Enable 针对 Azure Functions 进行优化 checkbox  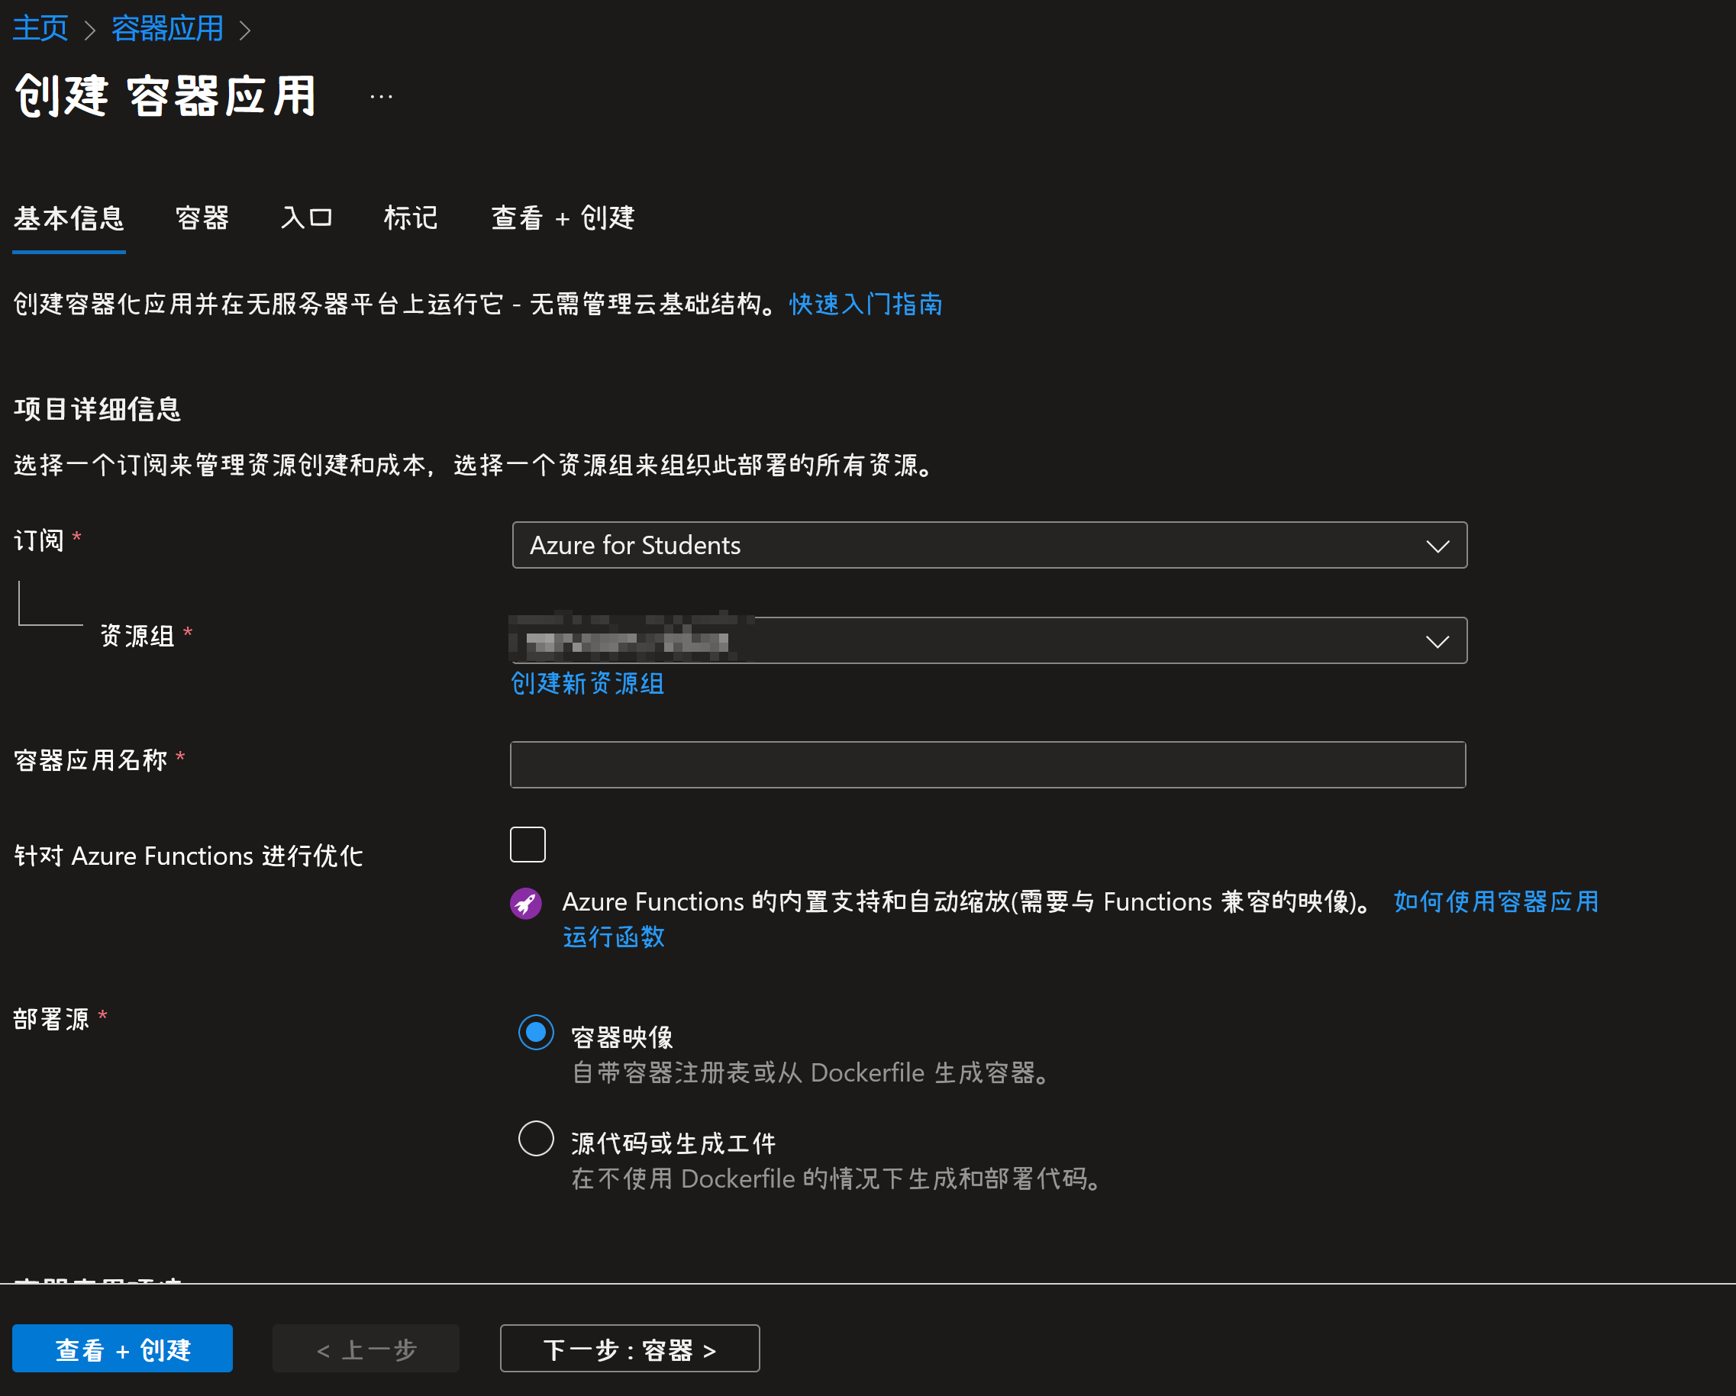(528, 844)
